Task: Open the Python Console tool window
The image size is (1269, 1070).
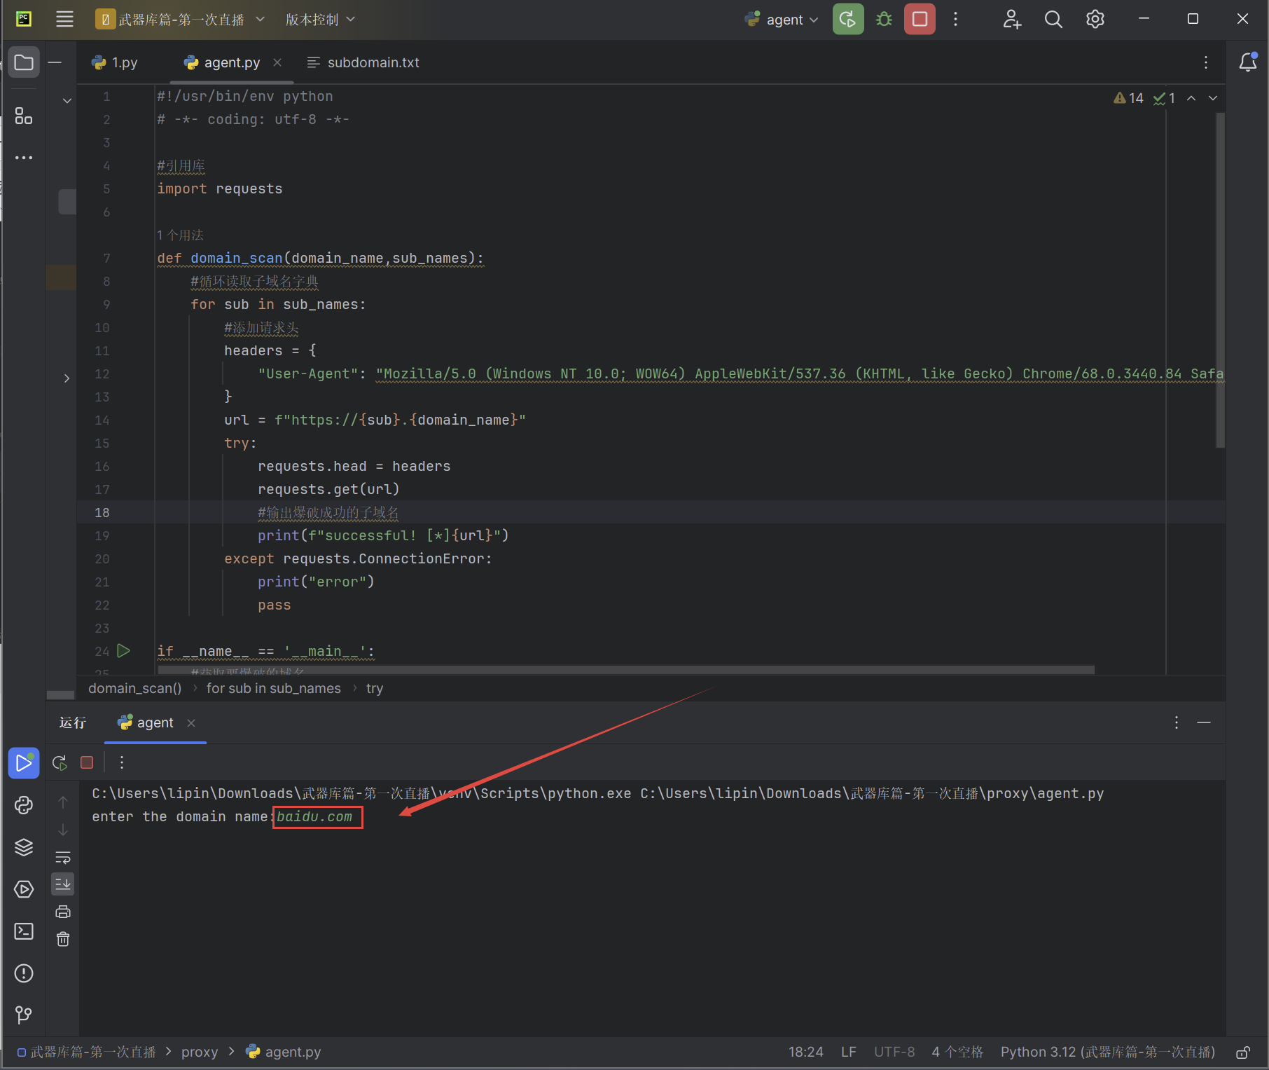Action: [x=24, y=805]
